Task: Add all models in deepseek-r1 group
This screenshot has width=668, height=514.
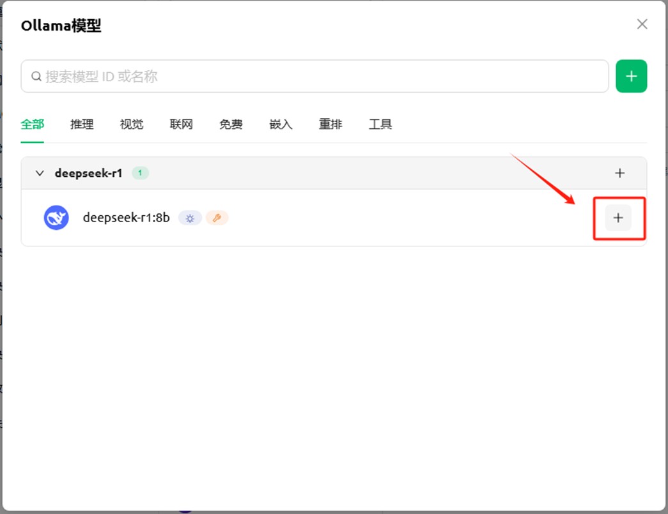Action: [620, 173]
